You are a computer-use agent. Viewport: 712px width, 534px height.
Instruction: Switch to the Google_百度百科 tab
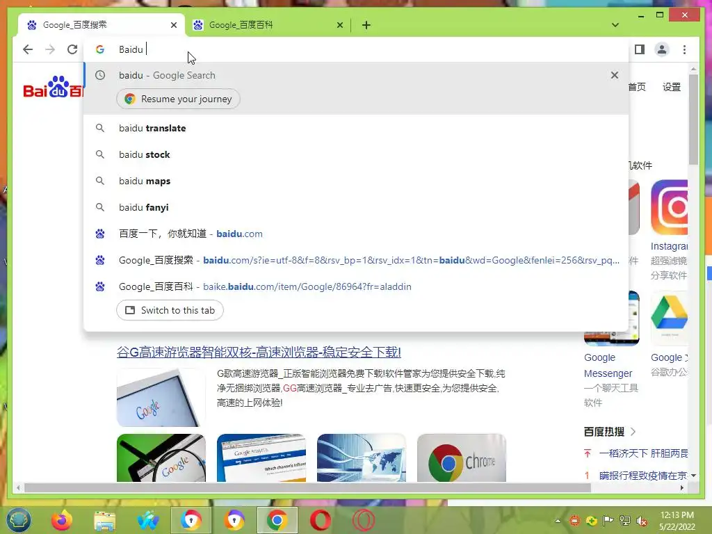(268, 25)
